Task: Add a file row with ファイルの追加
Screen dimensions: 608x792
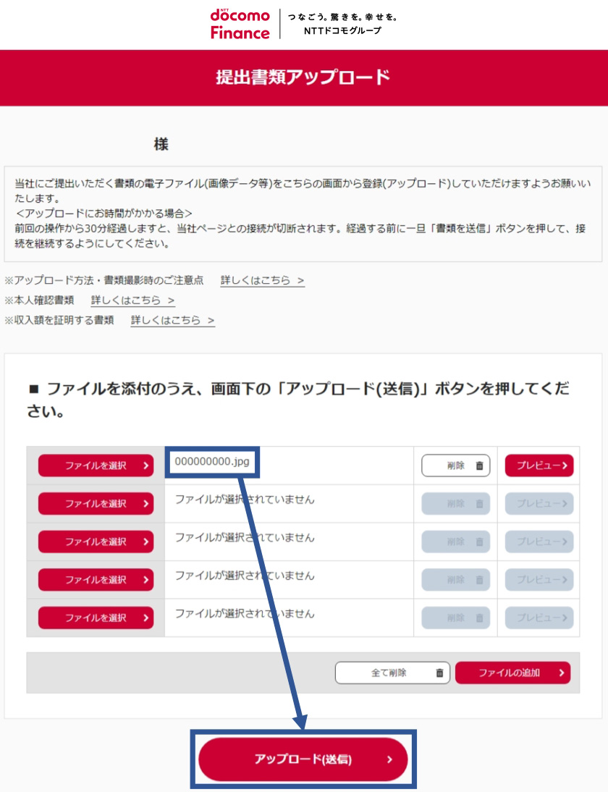Action: (512, 673)
